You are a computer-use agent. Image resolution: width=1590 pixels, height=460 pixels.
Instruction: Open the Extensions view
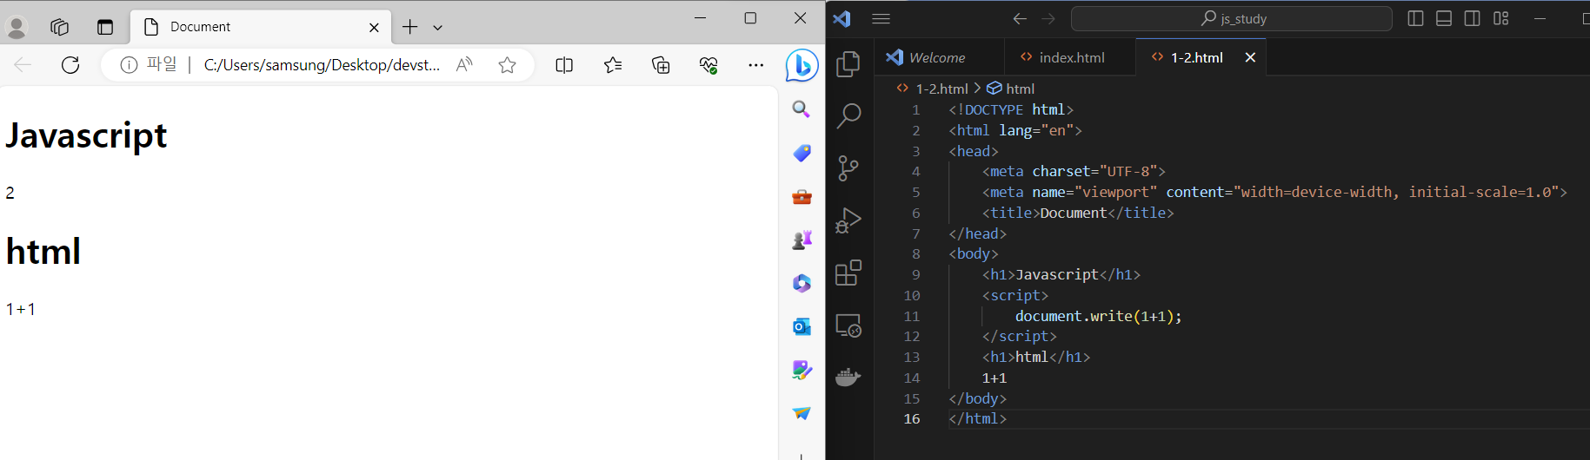point(848,273)
